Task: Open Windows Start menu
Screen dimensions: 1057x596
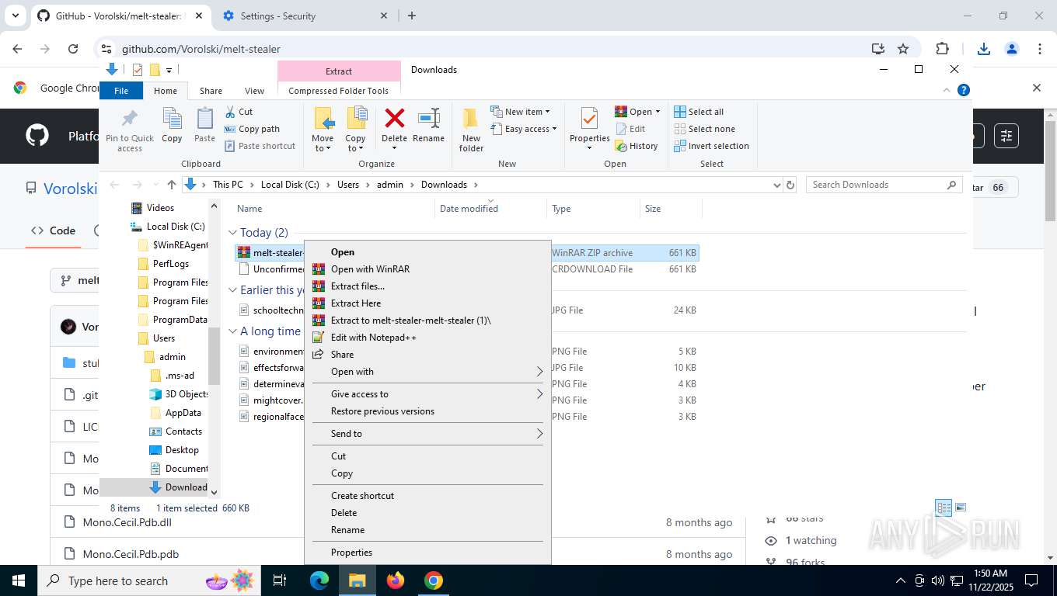Action: tap(17, 580)
